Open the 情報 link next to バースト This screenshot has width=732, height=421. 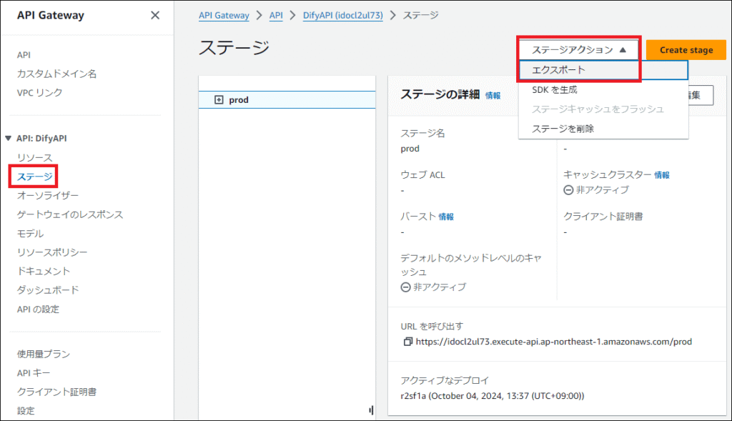(x=446, y=217)
